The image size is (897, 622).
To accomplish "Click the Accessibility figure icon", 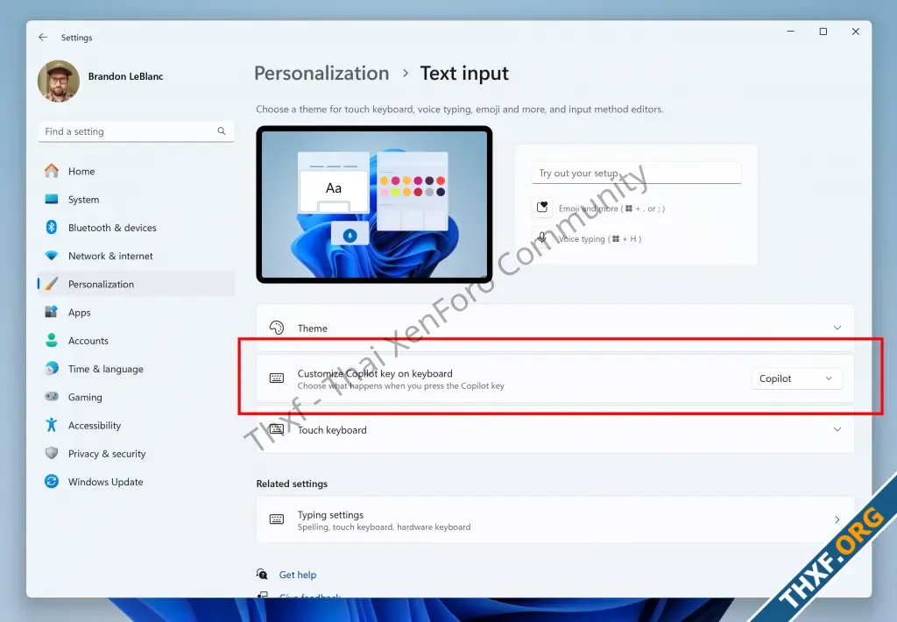I will [52, 425].
